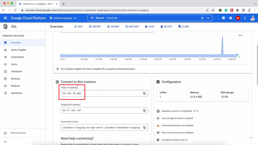Click EDIT instance button
This screenshot has height=145, width=258.
click(x=78, y=27)
